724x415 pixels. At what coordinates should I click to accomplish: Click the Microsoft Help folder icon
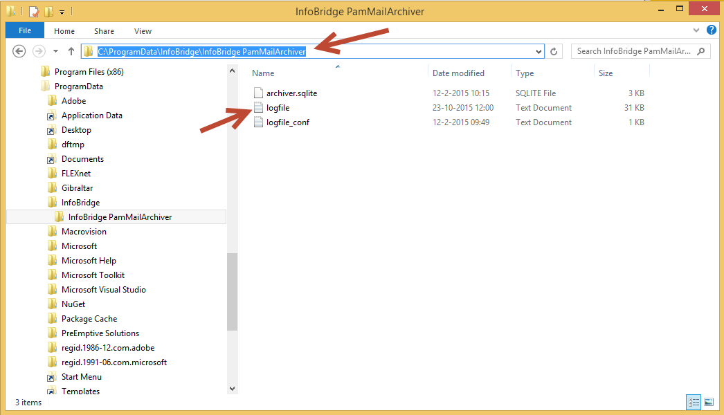click(x=52, y=260)
